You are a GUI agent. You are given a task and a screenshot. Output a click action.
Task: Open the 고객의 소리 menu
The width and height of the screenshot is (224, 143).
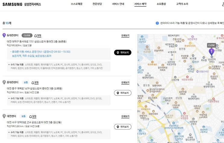(182, 4)
